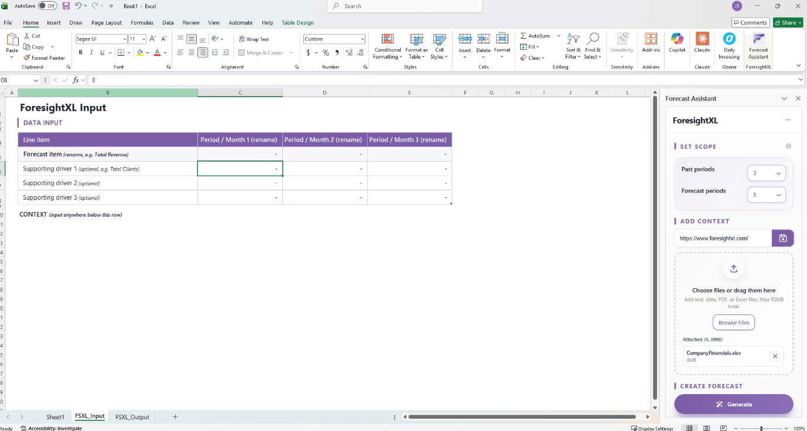Open Sort & Filter tools
The image size is (807, 431).
(x=572, y=47)
